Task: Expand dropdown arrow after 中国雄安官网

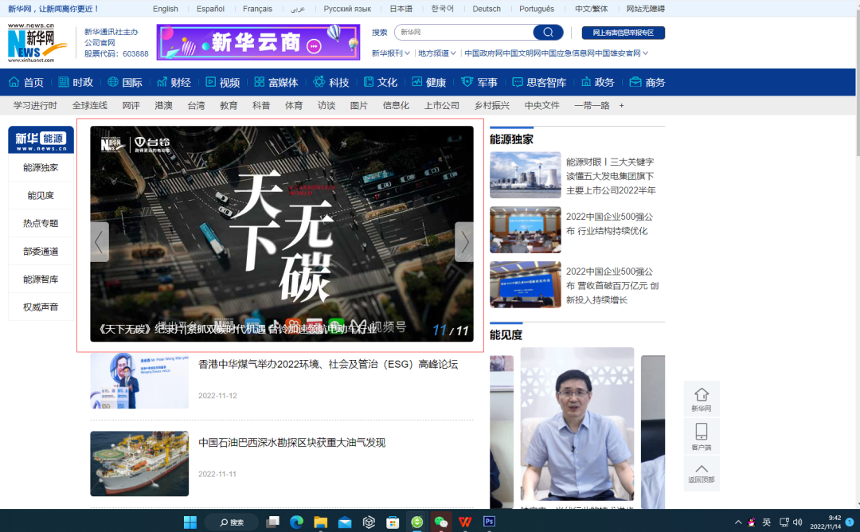Action: (646, 53)
